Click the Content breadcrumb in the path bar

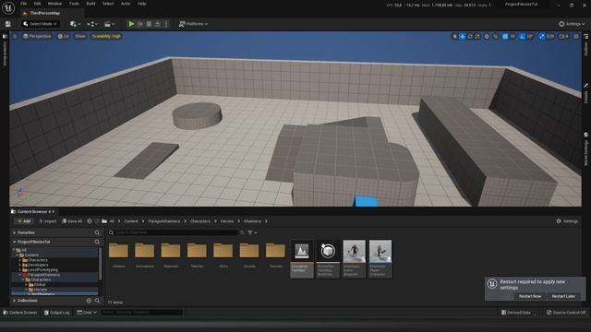coord(131,221)
